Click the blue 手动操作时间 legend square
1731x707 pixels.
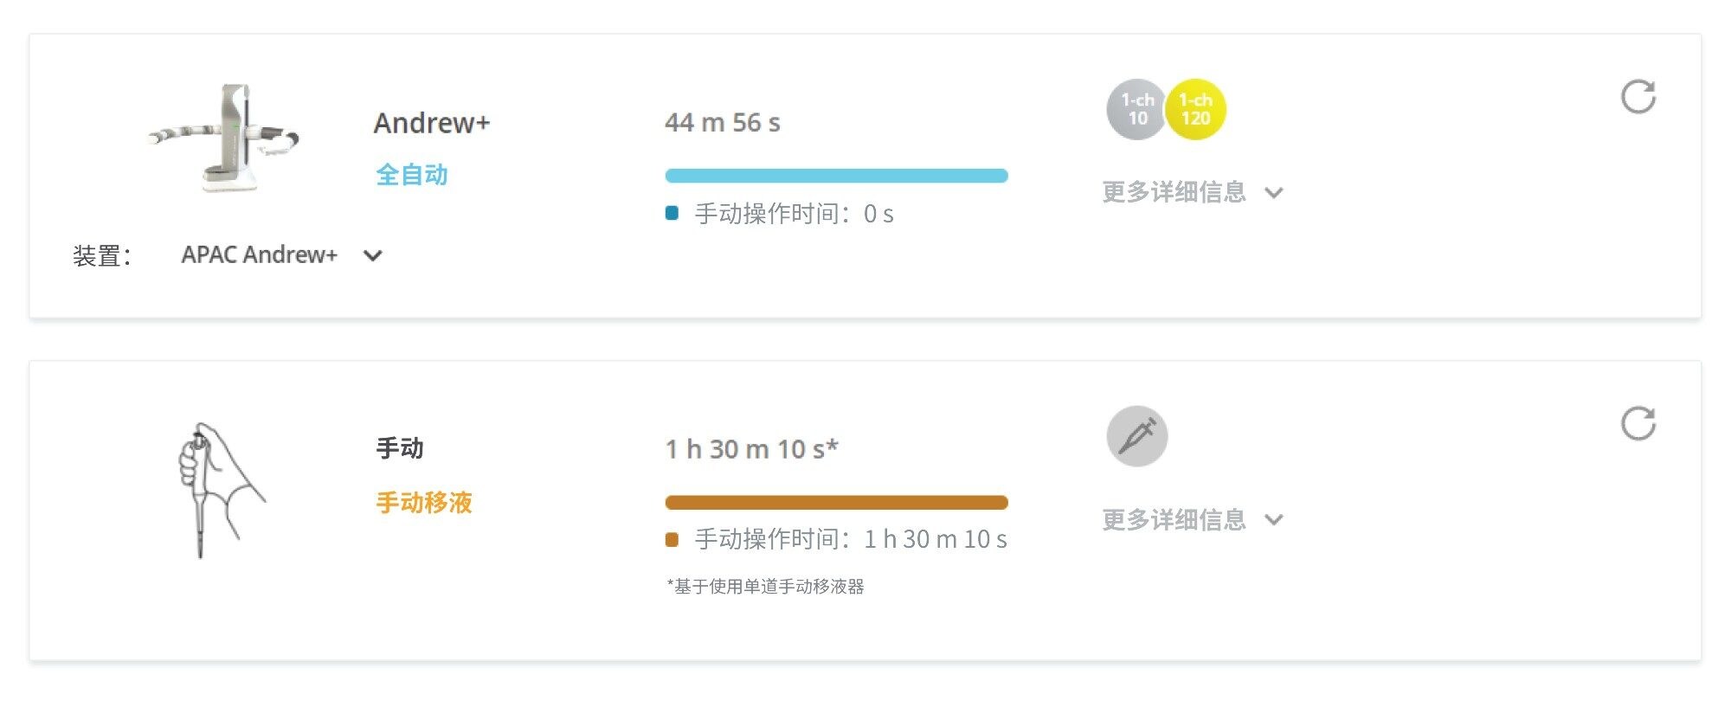click(672, 213)
